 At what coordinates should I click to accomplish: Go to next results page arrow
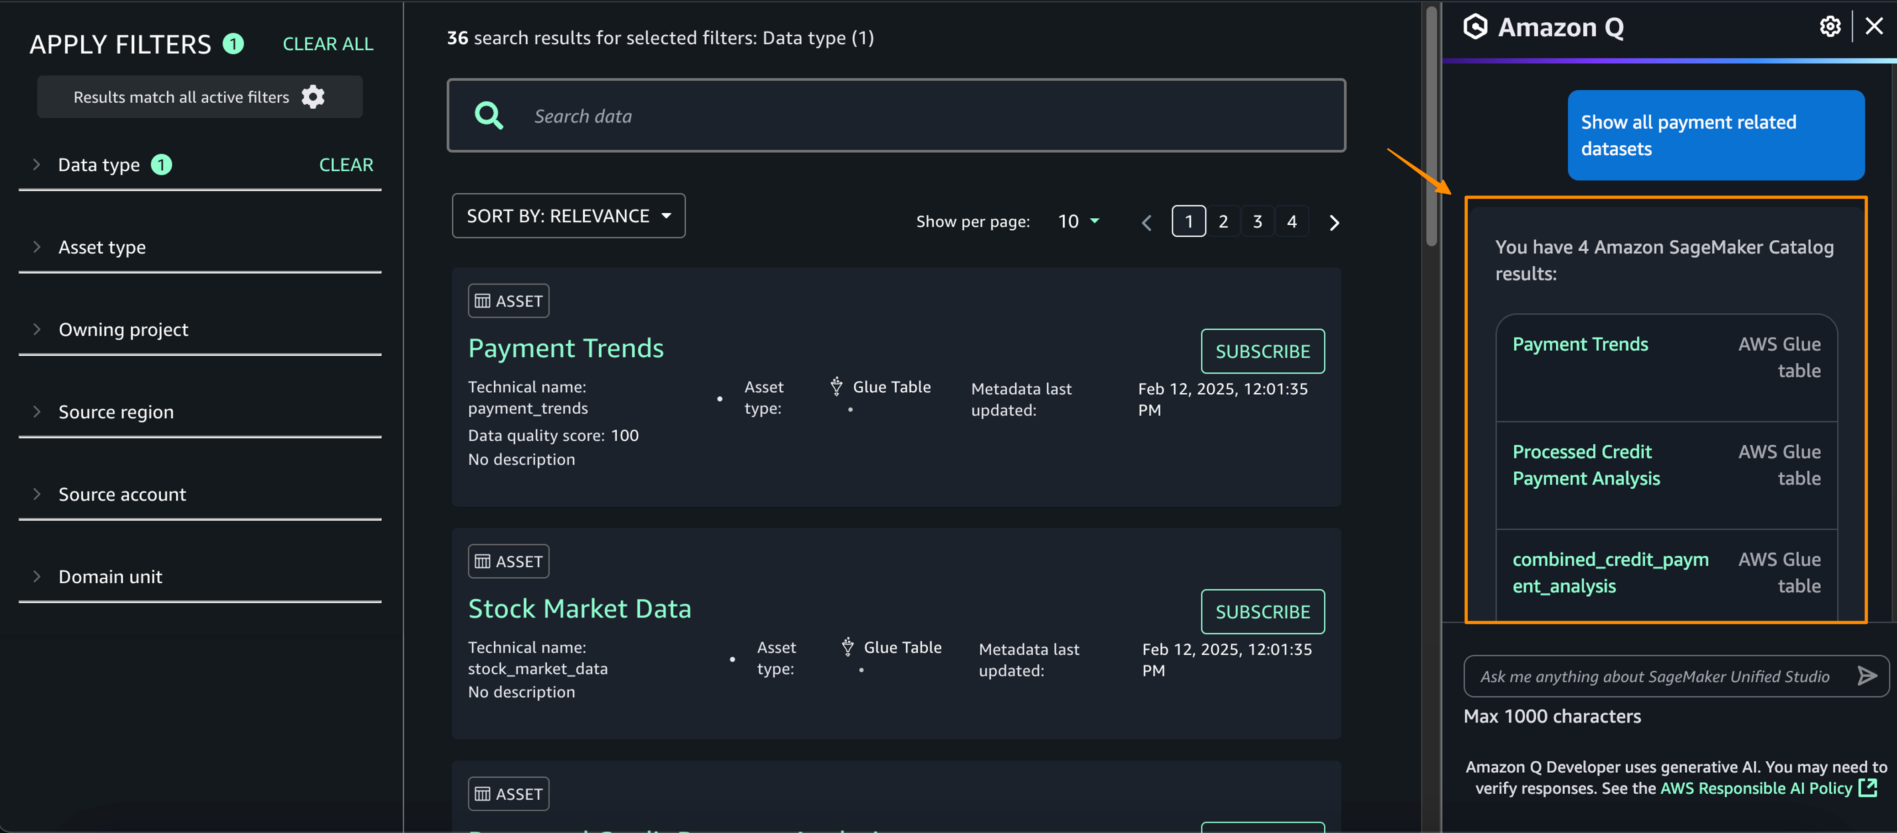coord(1334,221)
